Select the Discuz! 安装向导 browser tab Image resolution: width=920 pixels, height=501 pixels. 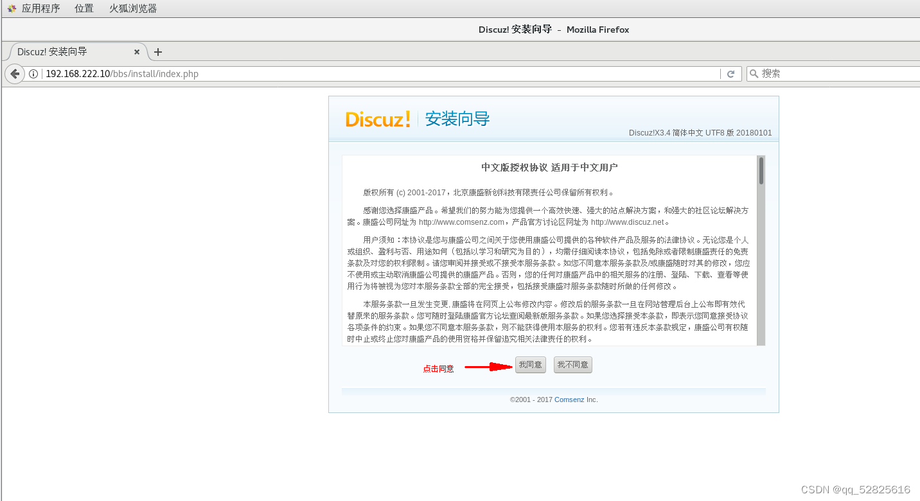point(77,52)
